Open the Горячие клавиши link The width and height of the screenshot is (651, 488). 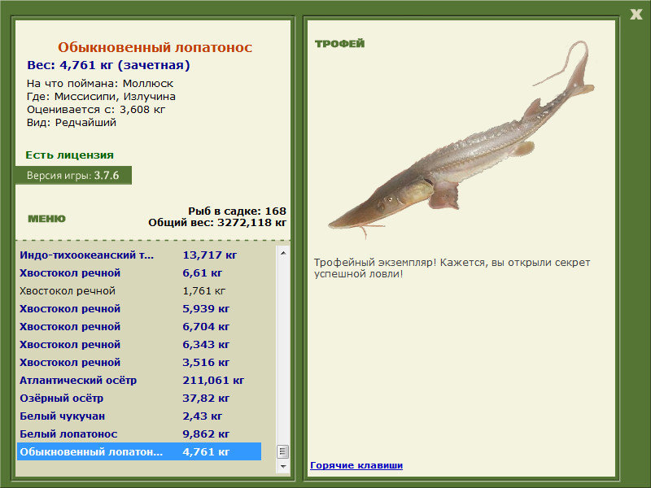point(356,465)
